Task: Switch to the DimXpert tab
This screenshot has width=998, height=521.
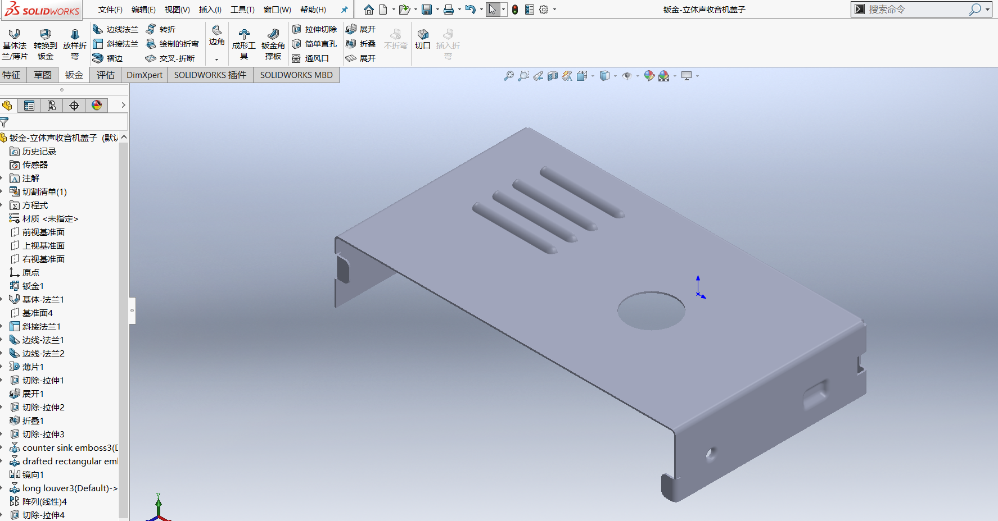Action: tap(144, 75)
